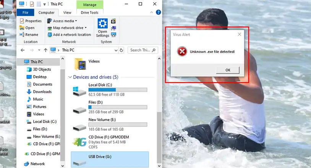Click the quick access Properties checkmark icon

[32, 4]
